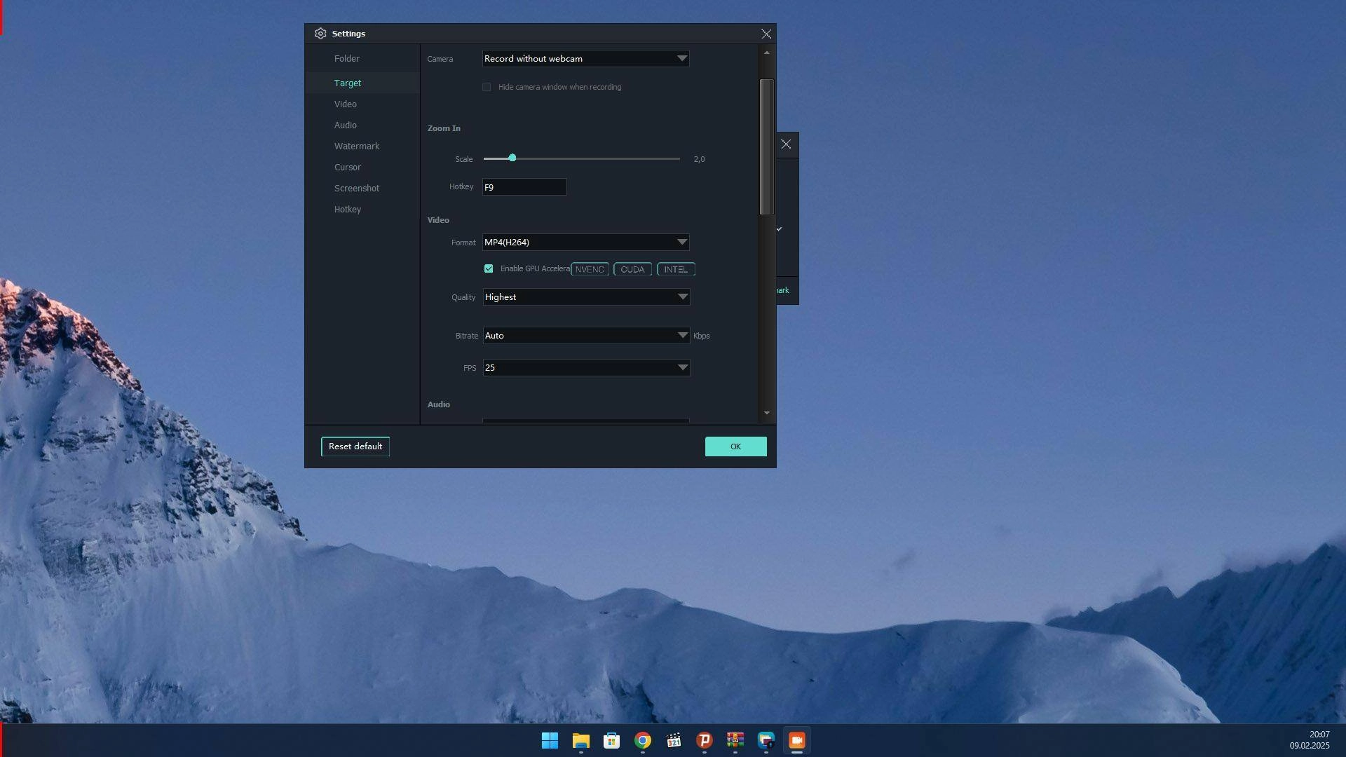Click the settings vertical scrollbar thumb

pyautogui.click(x=767, y=146)
